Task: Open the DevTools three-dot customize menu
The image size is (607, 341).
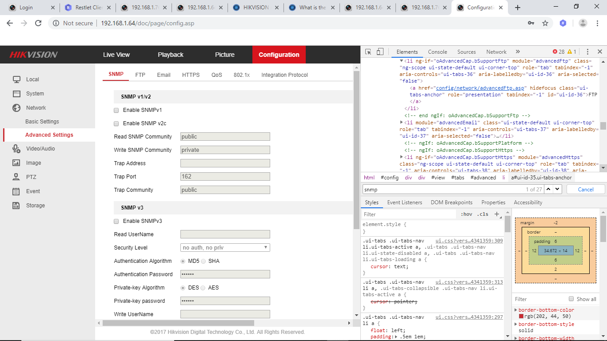Action: (587, 52)
